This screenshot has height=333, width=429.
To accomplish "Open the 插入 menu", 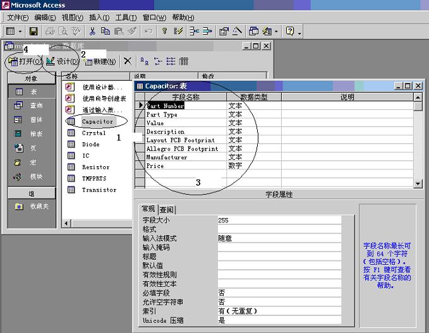I will 99,18.
